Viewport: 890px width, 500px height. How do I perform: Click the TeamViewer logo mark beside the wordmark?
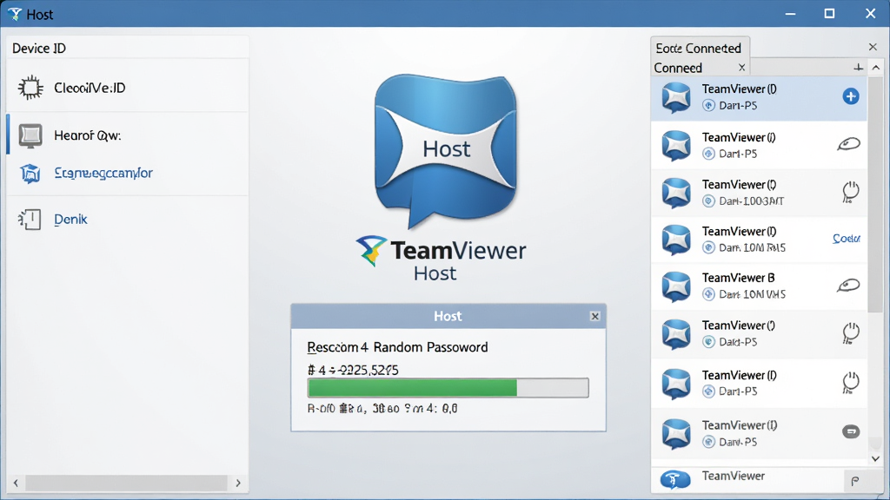(x=371, y=251)
